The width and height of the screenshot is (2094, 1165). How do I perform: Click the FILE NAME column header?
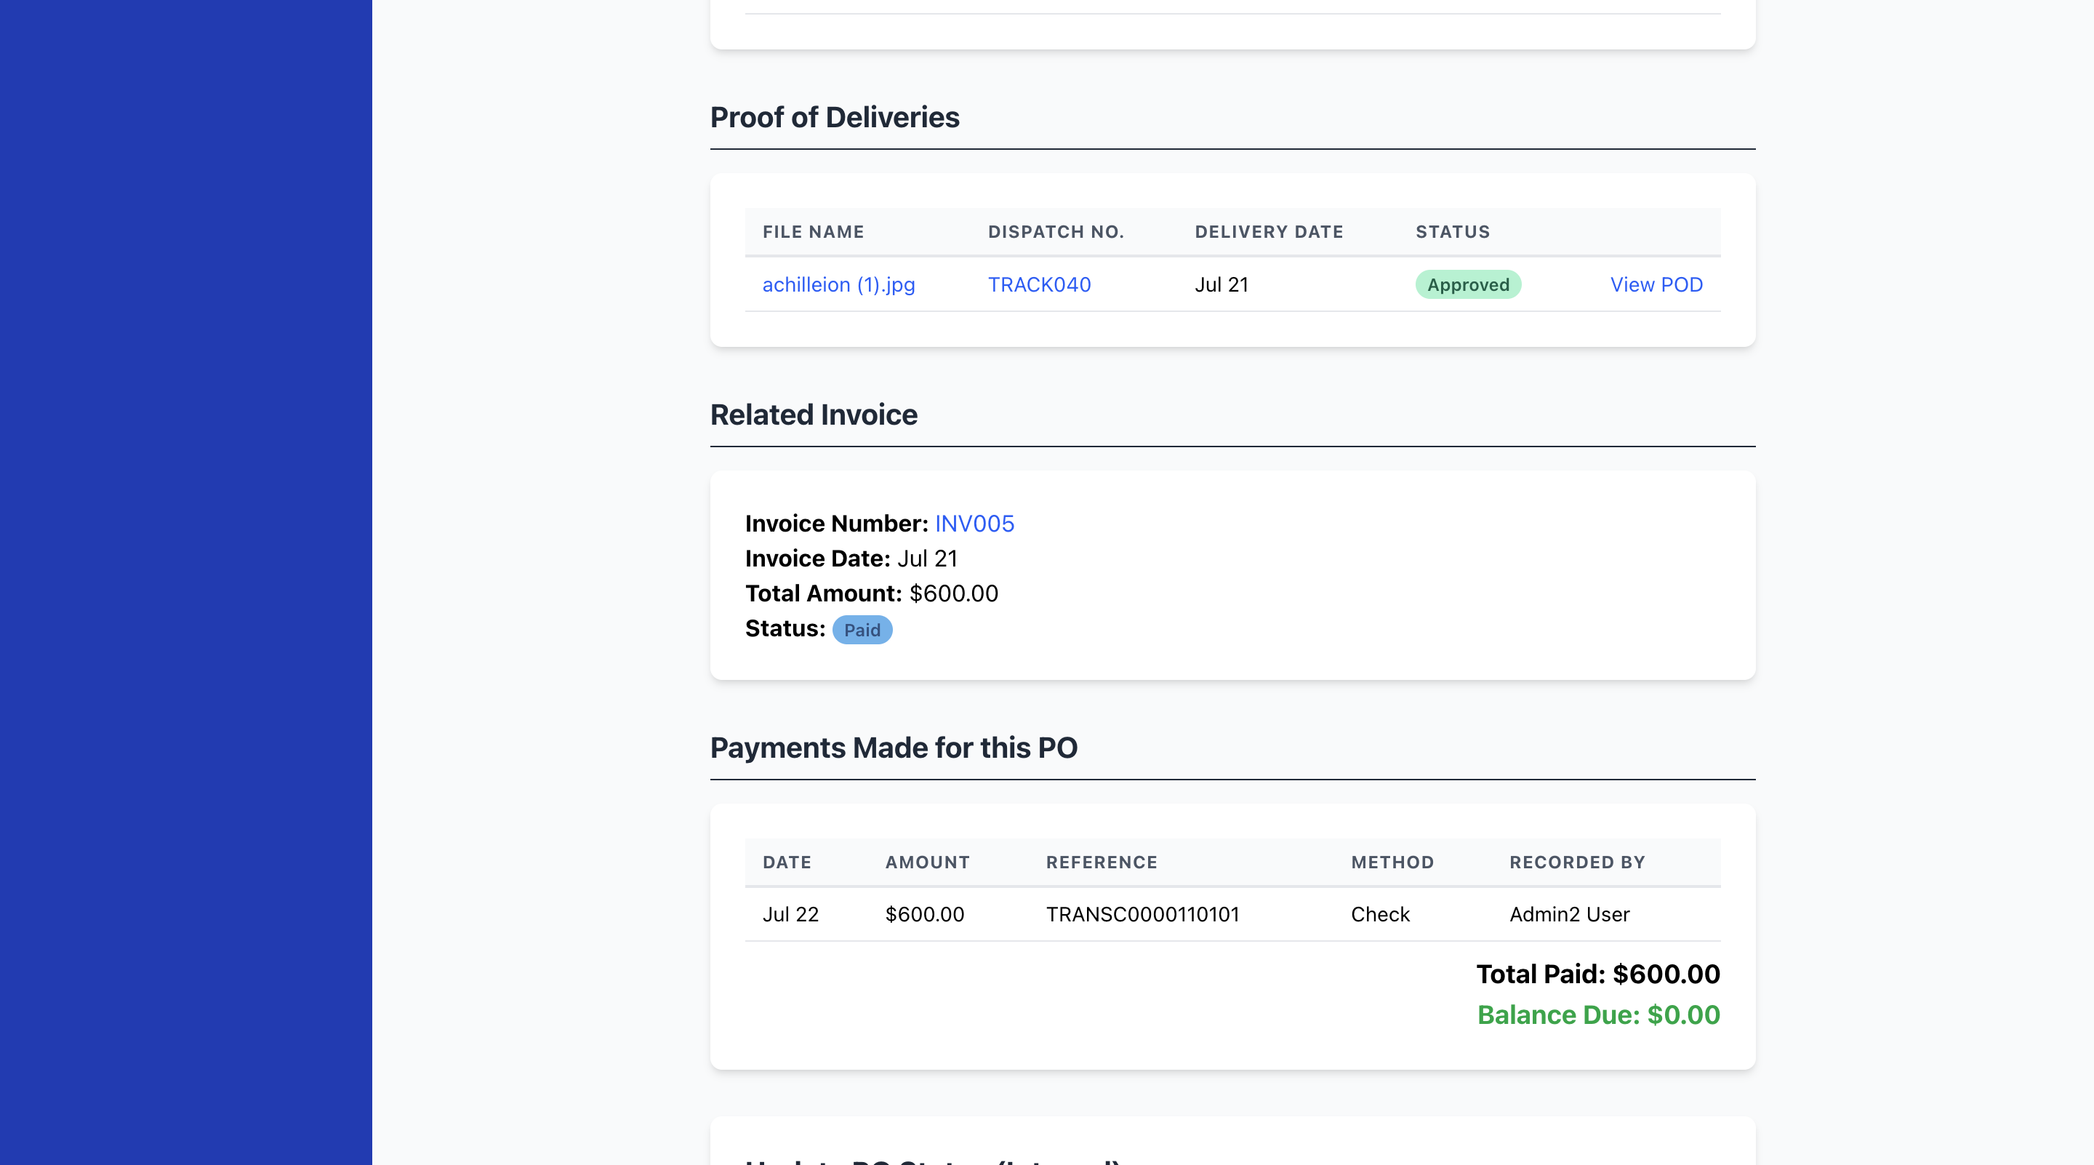[813, 232]
